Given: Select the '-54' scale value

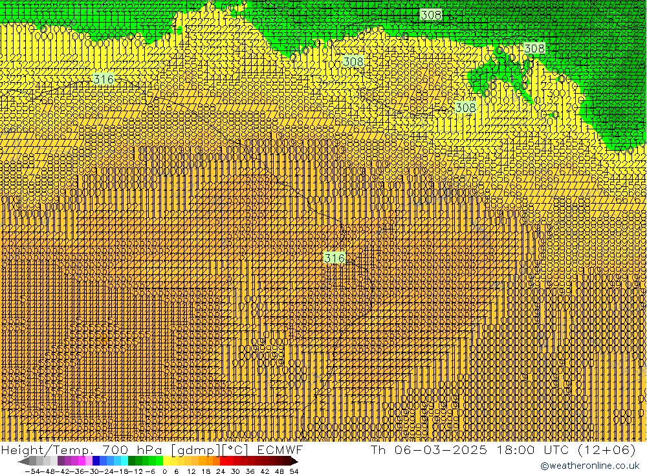Looking at the screenshot, I should 32,471.
